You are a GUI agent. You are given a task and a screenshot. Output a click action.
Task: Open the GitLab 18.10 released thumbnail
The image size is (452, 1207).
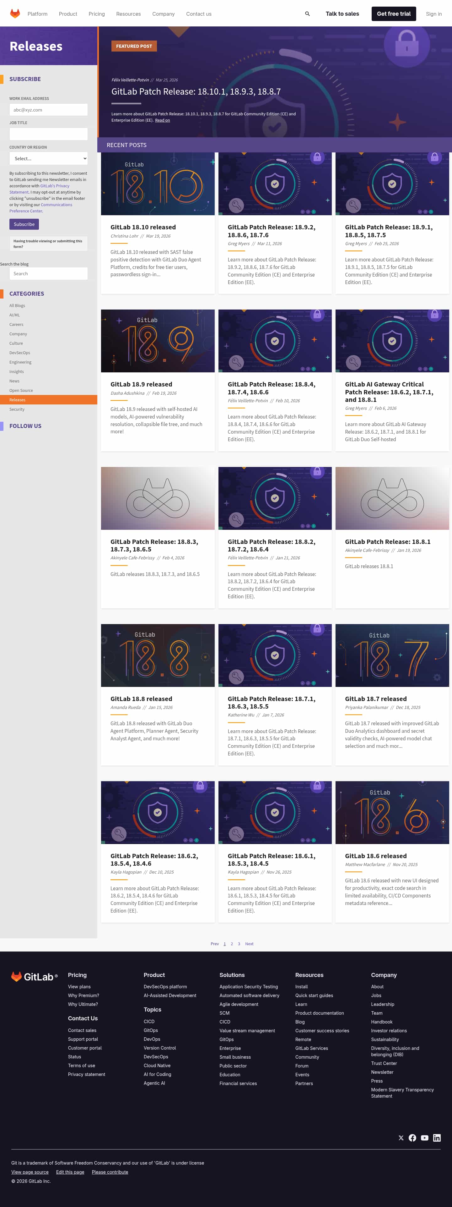(158, 184)
